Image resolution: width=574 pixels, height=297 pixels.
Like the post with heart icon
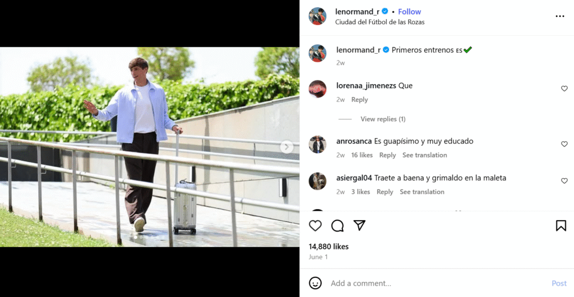point(316,225)
